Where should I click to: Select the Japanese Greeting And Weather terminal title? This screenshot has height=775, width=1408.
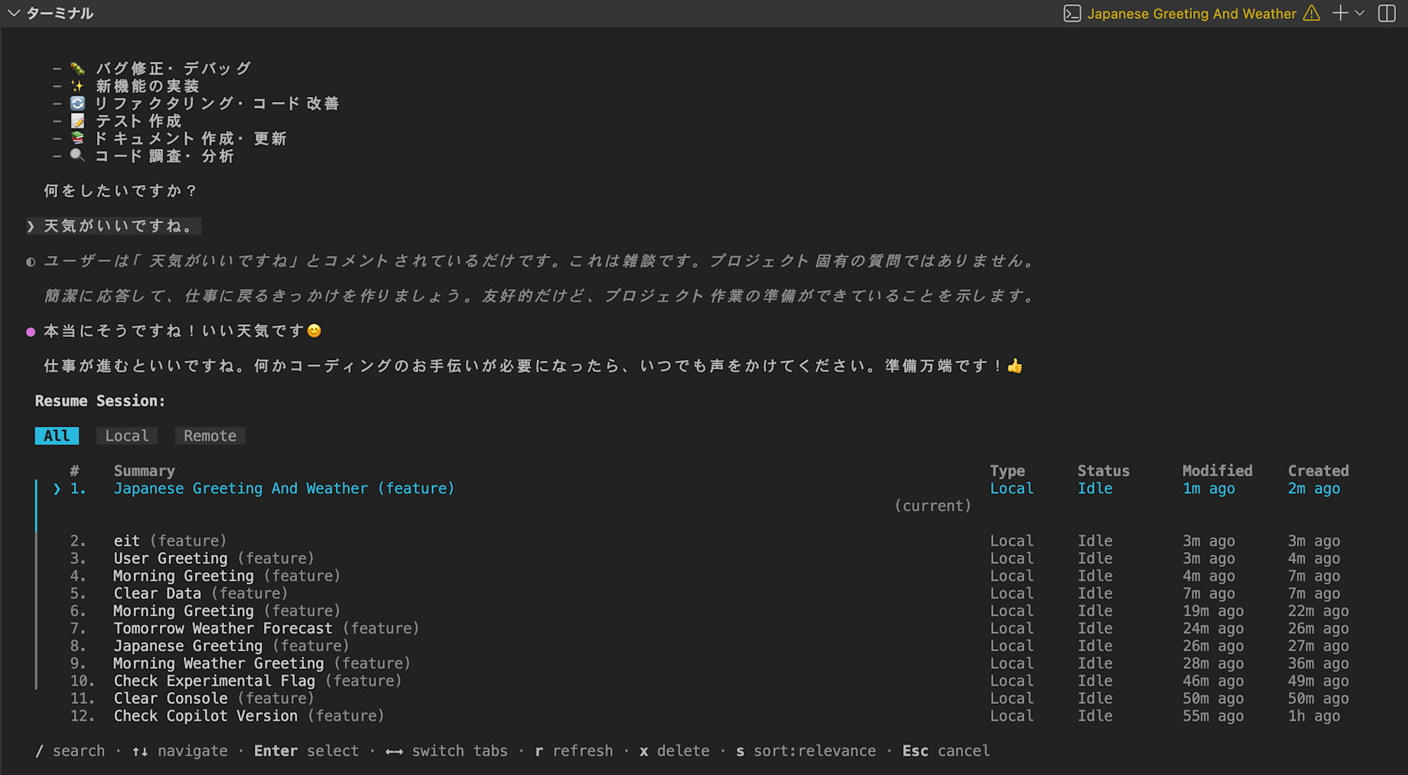point(1191,13)
